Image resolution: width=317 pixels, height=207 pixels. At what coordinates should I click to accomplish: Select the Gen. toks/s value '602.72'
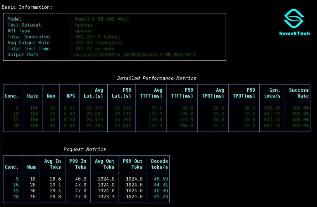click(x=272, y=120)
